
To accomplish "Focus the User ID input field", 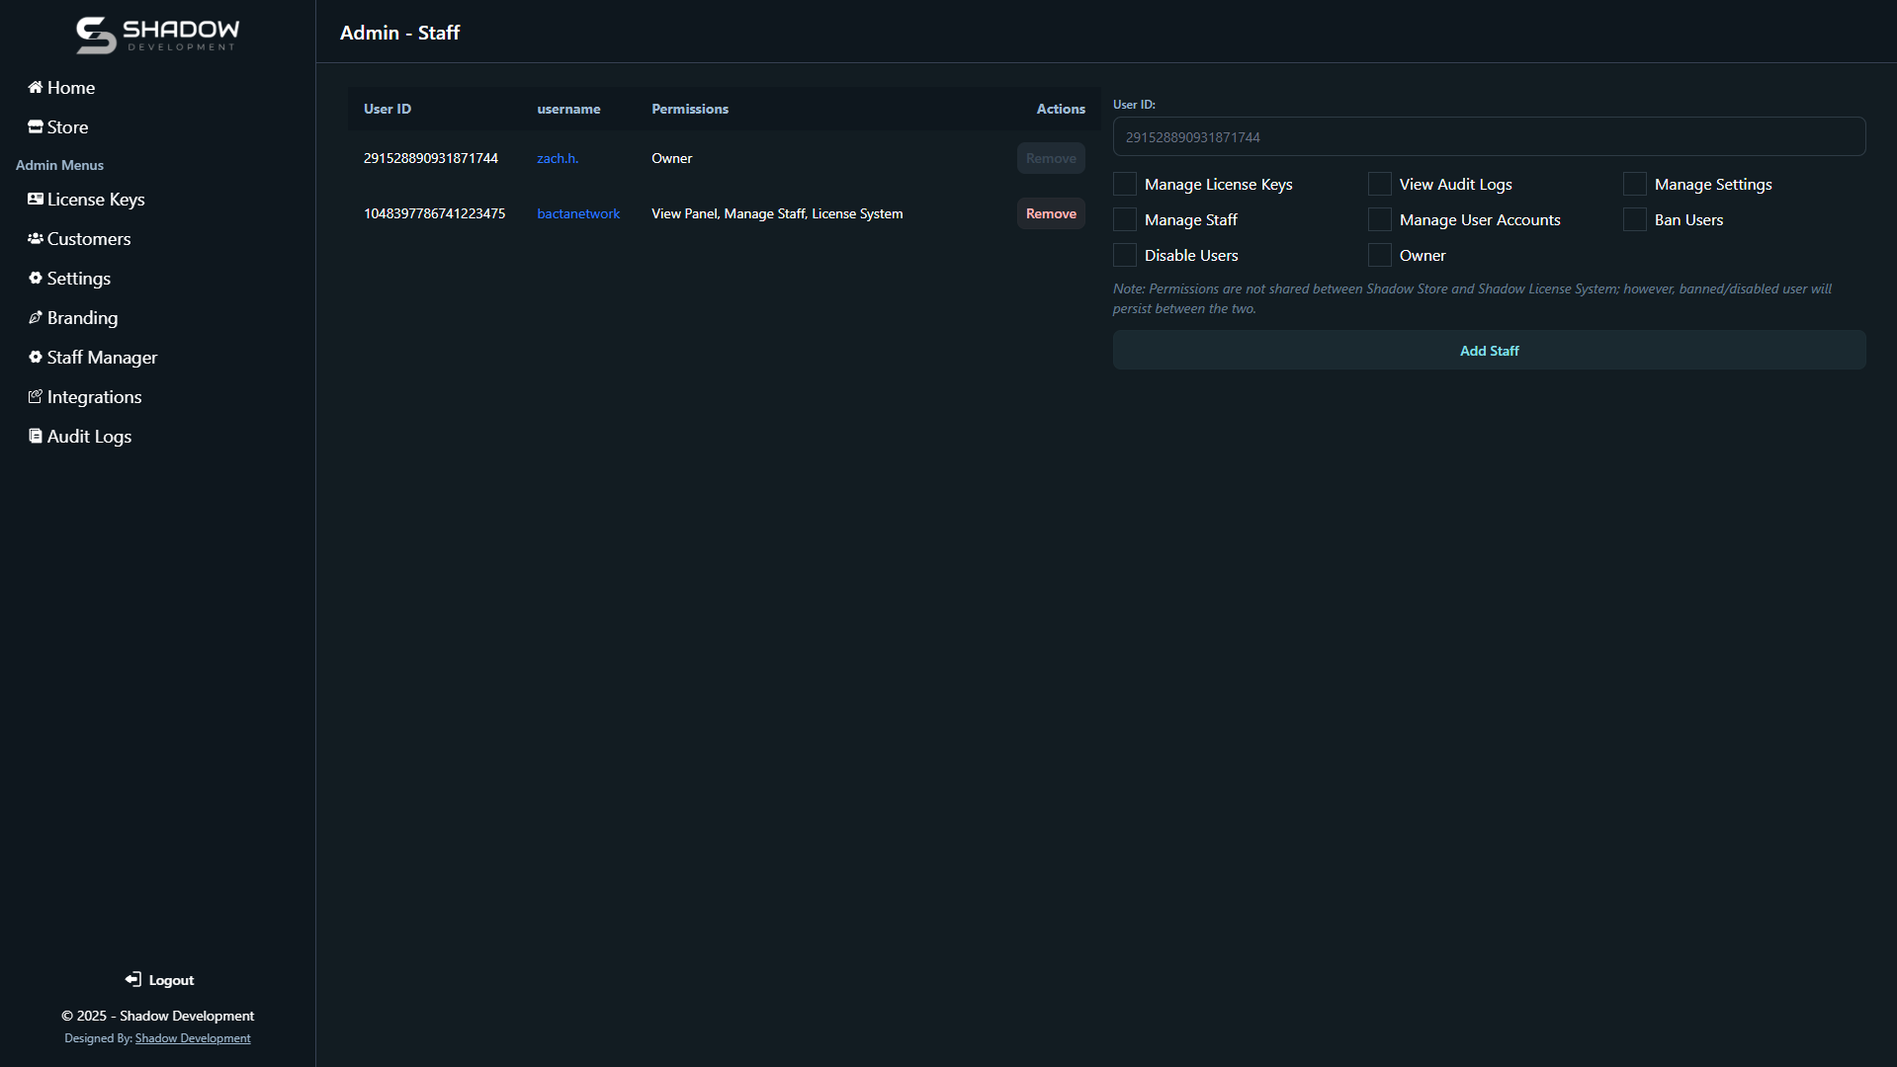I will (x=1489, y=136).
